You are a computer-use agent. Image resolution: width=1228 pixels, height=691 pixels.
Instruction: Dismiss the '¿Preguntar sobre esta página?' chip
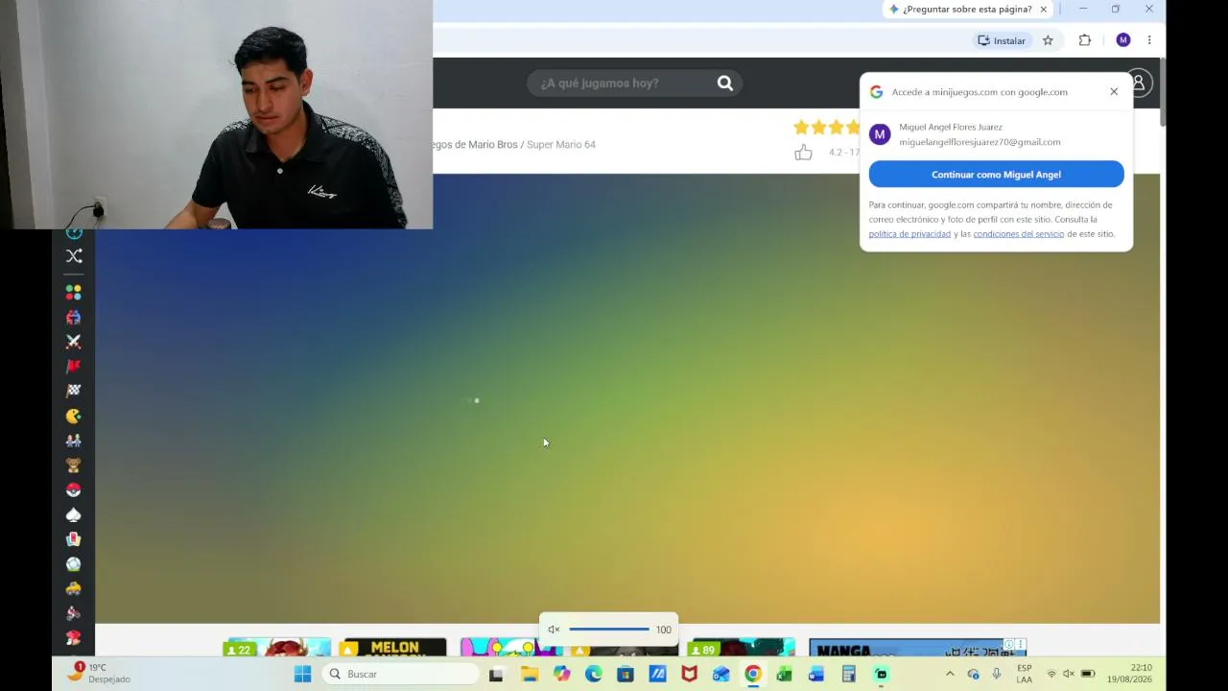tap(1044, 10)
